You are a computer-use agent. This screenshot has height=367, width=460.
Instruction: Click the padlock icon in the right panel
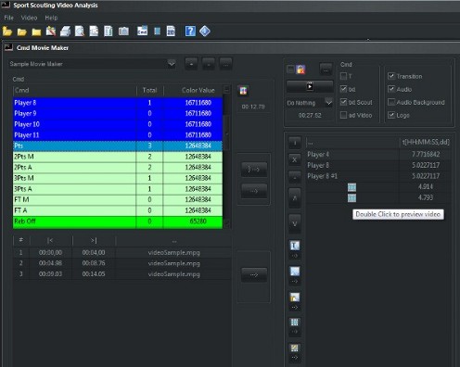point(300,70)
